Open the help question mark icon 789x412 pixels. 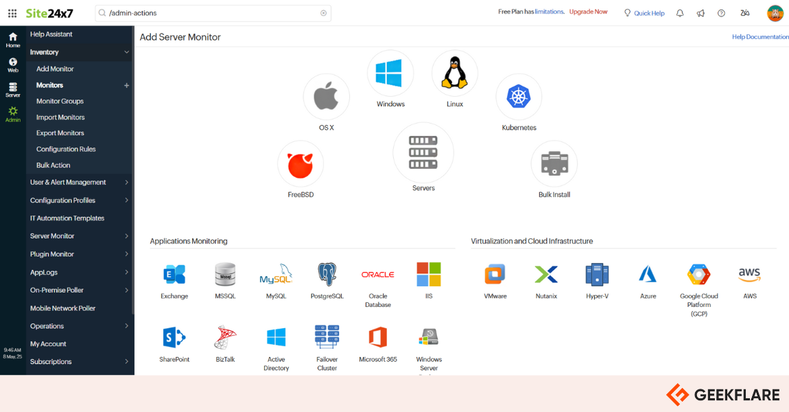pyautogui.click(x=721, y=13)
